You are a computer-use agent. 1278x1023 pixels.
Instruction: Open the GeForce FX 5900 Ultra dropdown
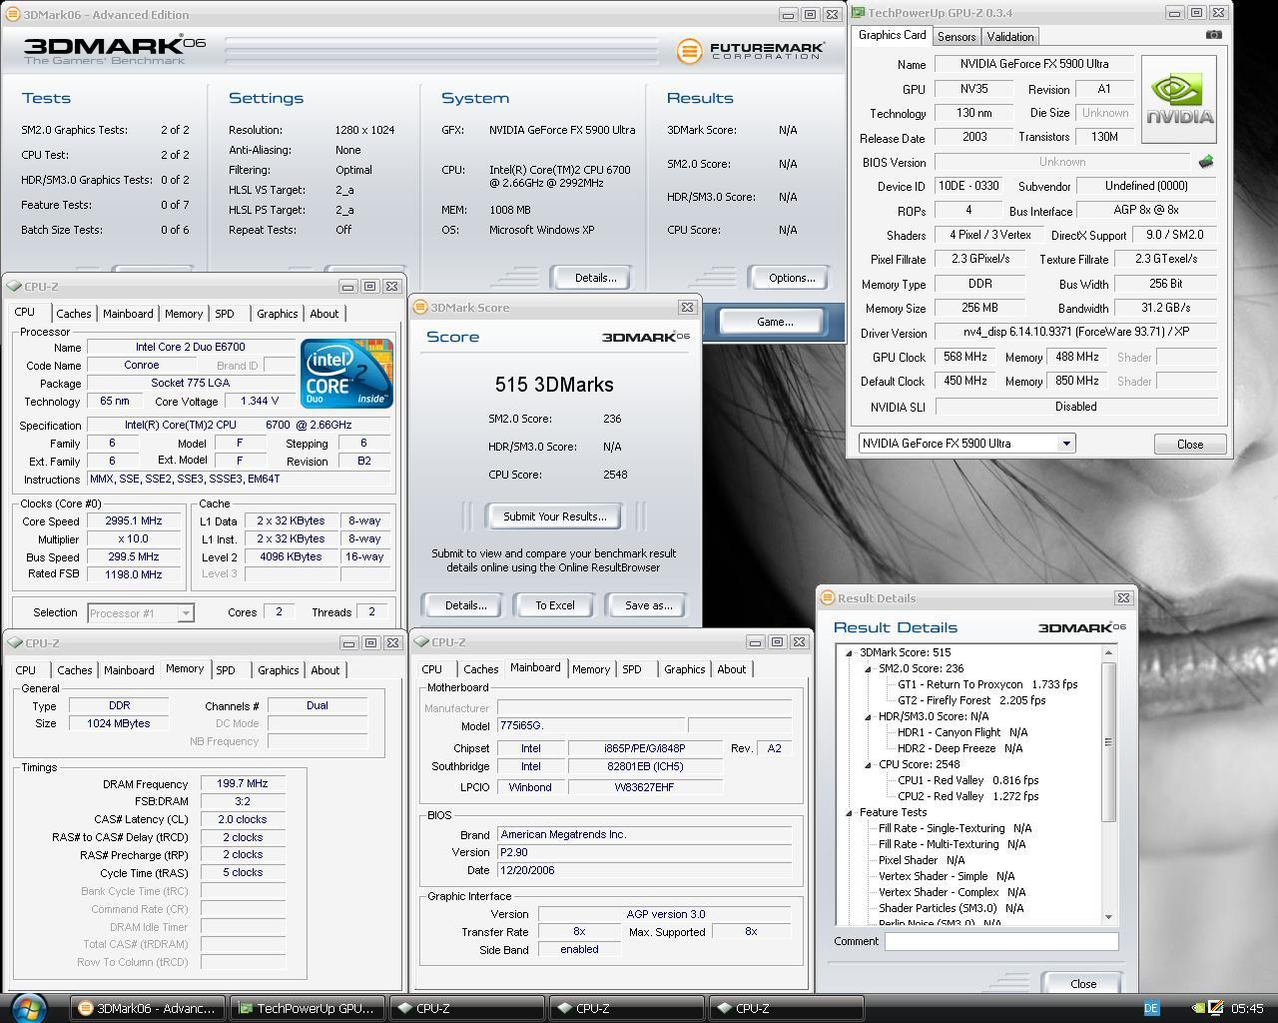coord(1065,444)
